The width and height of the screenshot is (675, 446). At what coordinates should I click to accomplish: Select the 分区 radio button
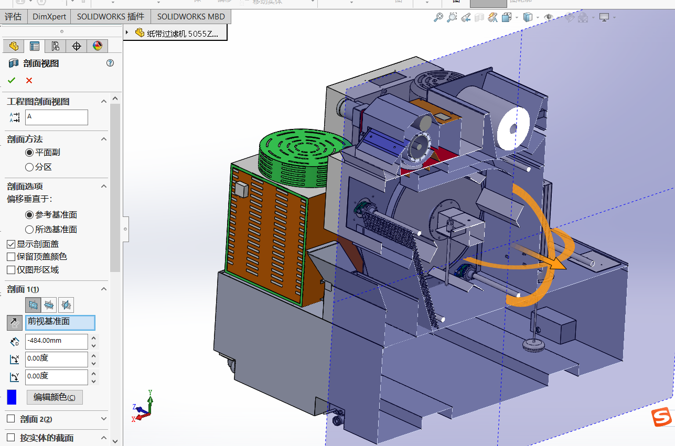pos(29,167)
